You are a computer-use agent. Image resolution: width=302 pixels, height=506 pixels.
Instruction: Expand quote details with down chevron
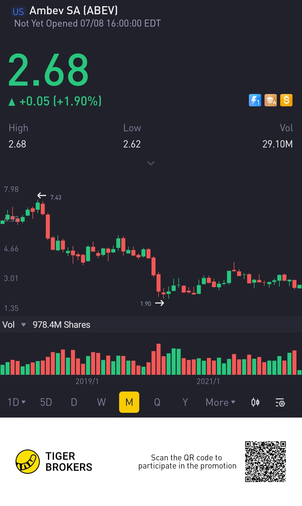(151, 163)
